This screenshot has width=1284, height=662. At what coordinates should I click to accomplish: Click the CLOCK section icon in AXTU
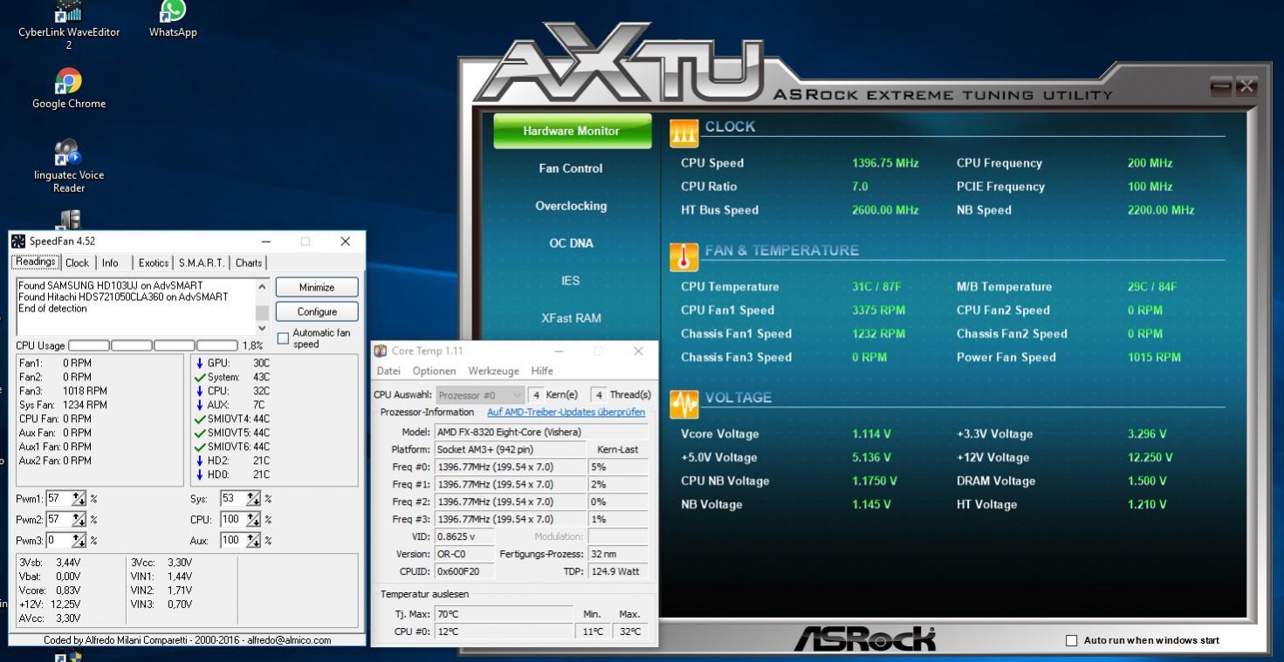683,133
